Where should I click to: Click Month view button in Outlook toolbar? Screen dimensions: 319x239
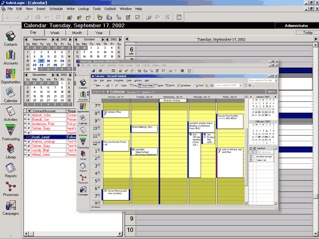(170, 85)
